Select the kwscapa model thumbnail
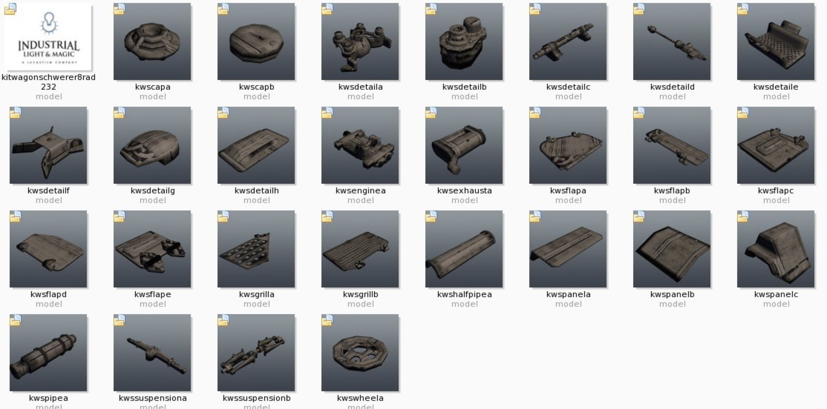The height and width of the screenshot is (409, 827). point(152,41)
